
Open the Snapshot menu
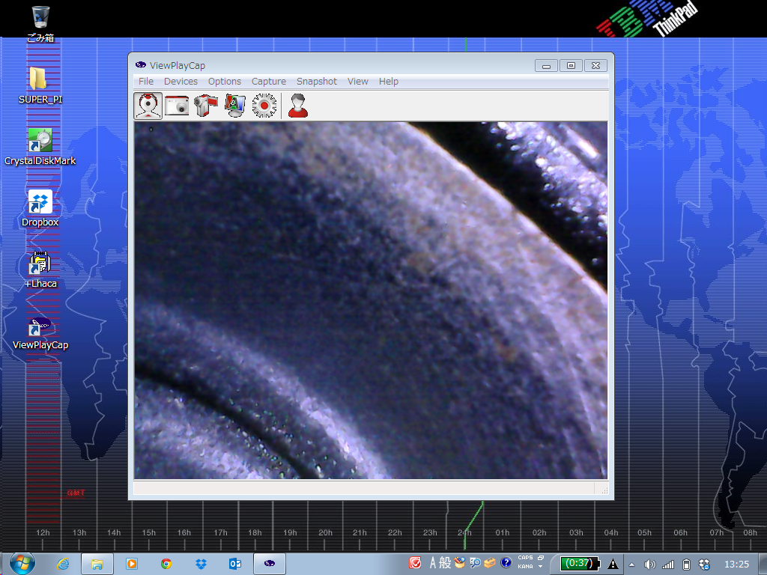tap(317, 81)
